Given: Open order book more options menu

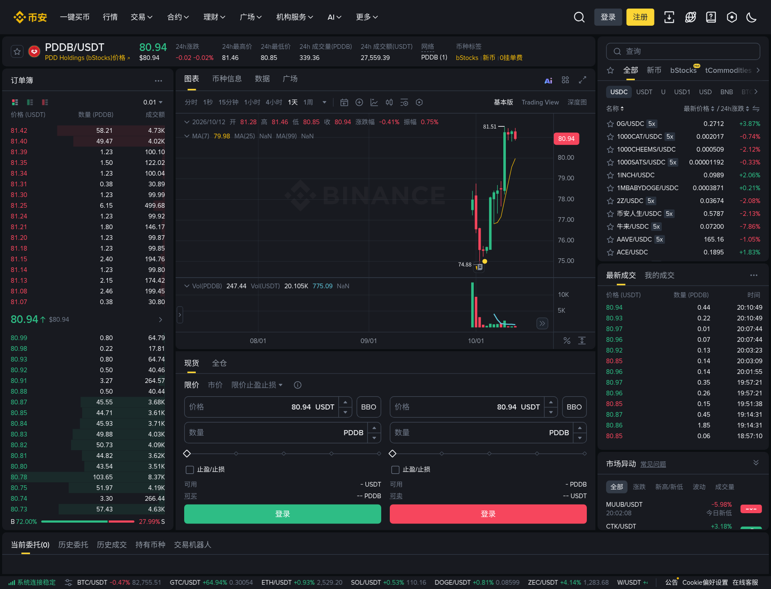Looking at the screenshot, I should click(158, 81).
